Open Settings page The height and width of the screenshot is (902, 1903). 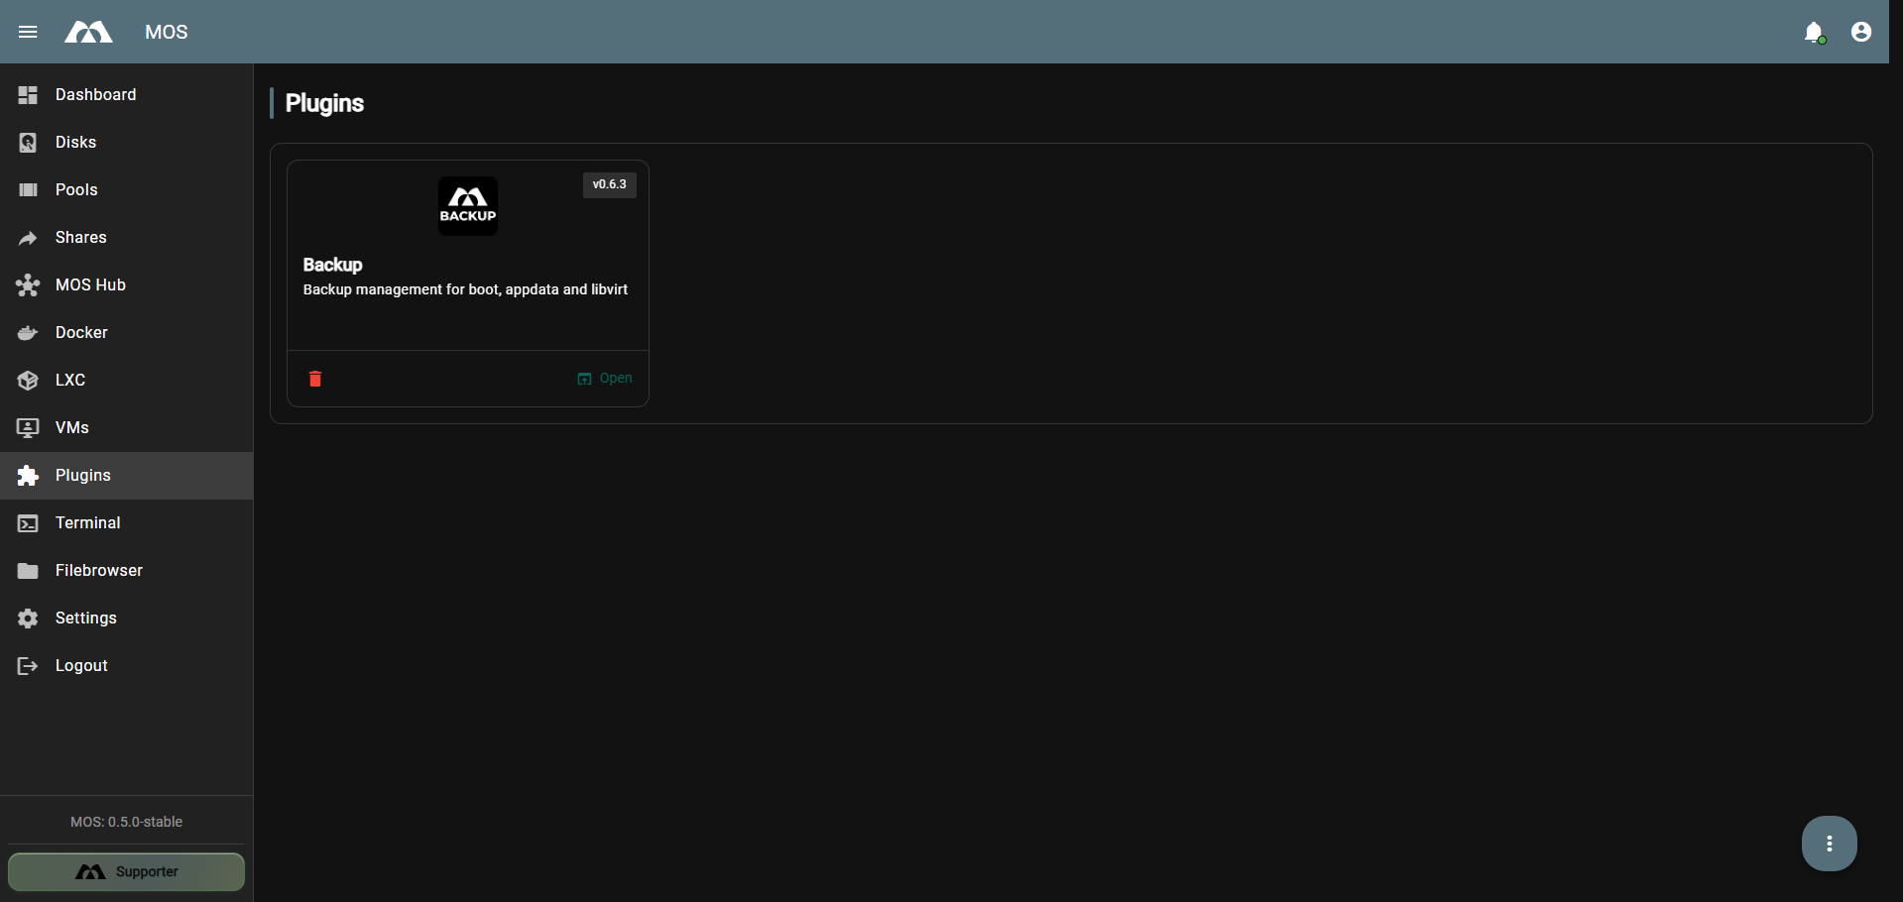tap(126, 619)
